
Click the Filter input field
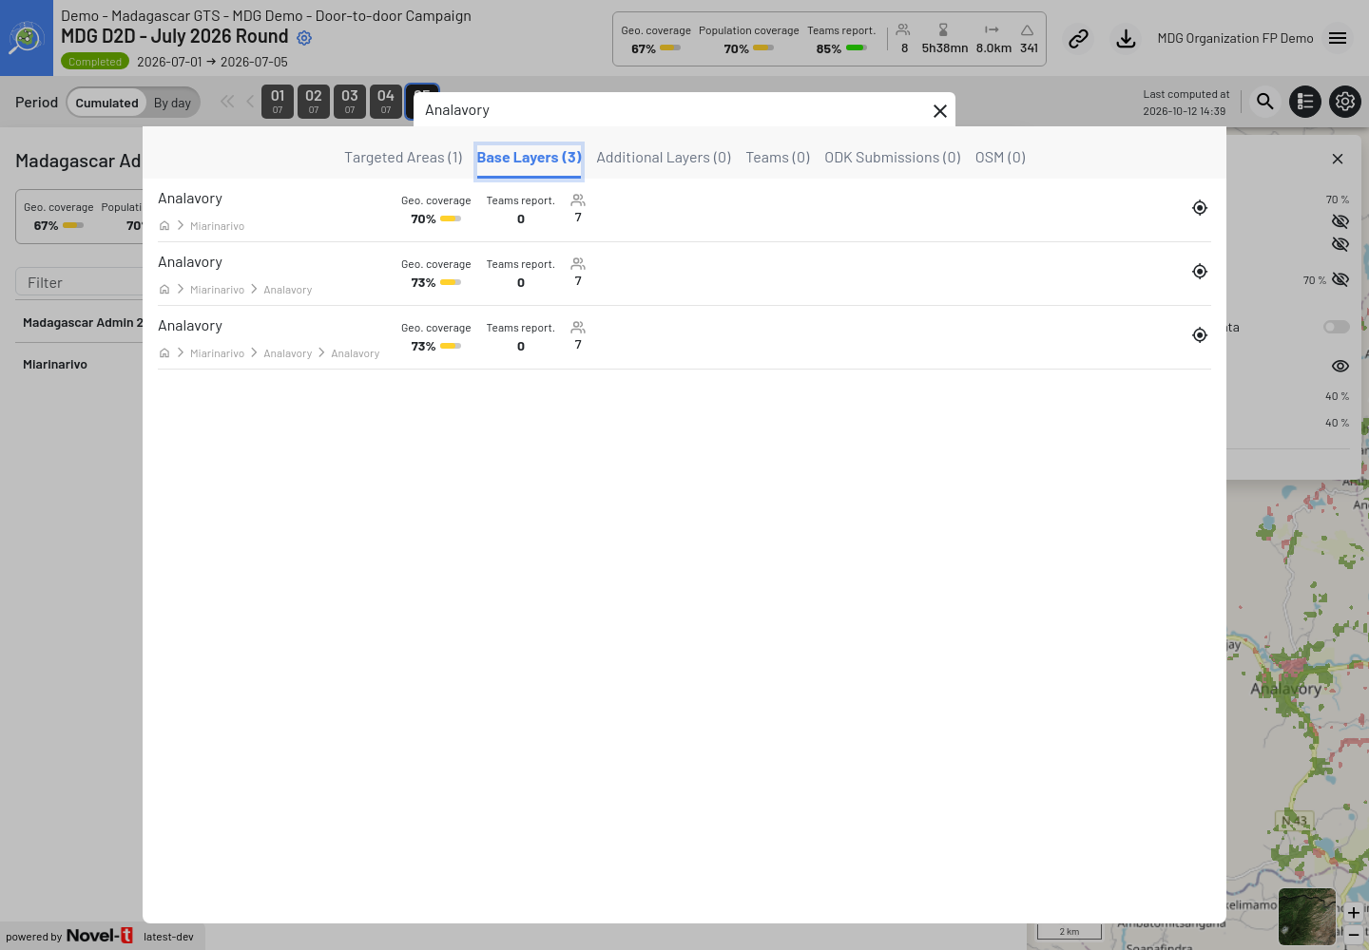click(80, 282)
